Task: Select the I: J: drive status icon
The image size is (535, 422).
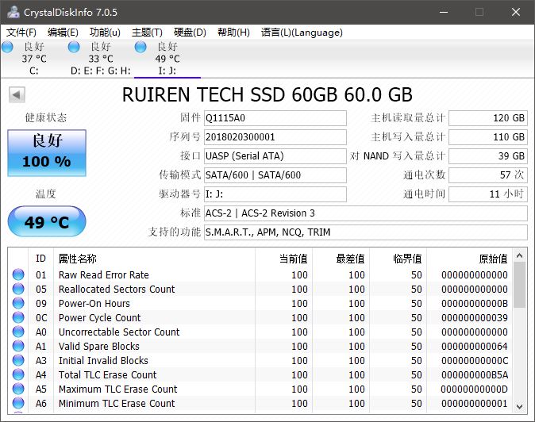Action: 140,47
